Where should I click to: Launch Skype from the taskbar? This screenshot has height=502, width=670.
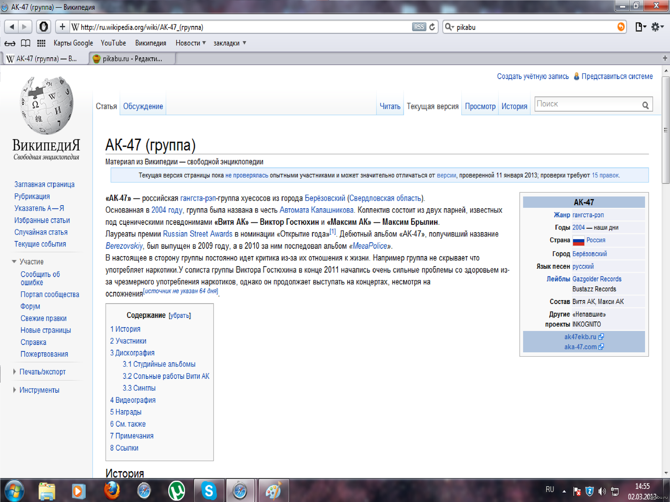(208, 490)
